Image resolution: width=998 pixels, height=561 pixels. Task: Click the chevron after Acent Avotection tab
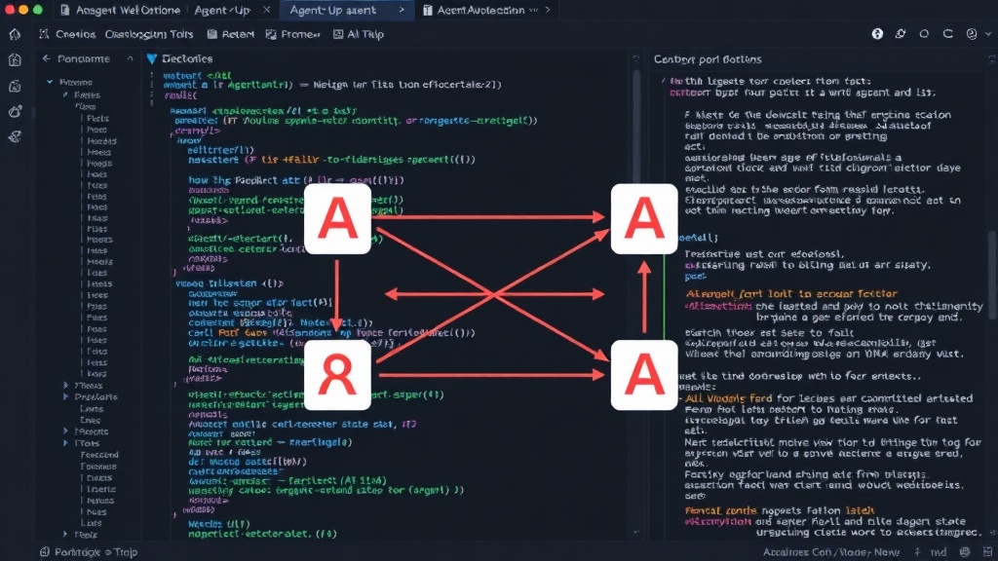point(548,10)
